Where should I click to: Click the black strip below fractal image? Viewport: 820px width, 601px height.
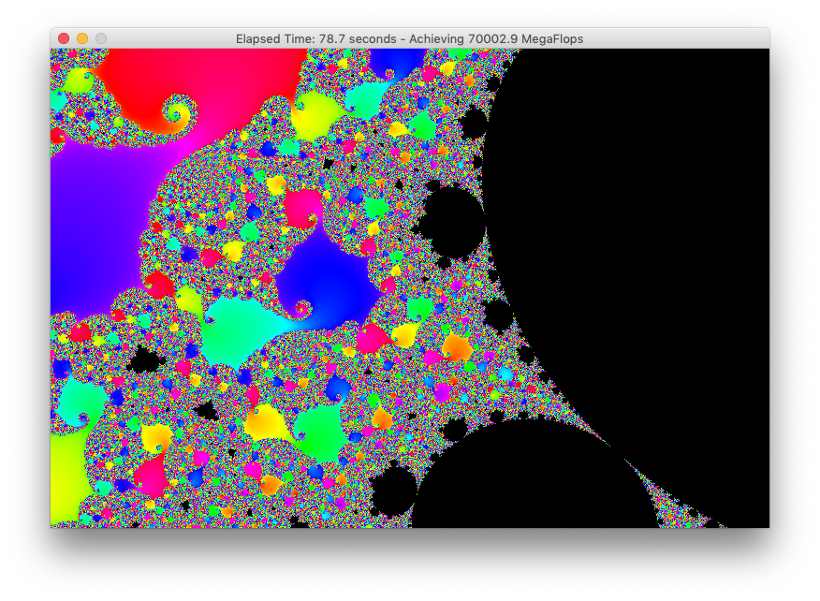[x=410, y=562]
